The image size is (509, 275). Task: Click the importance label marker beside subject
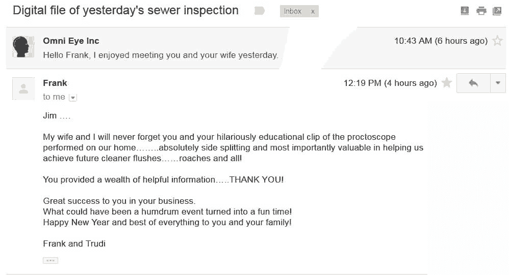(x=260, y=11)
